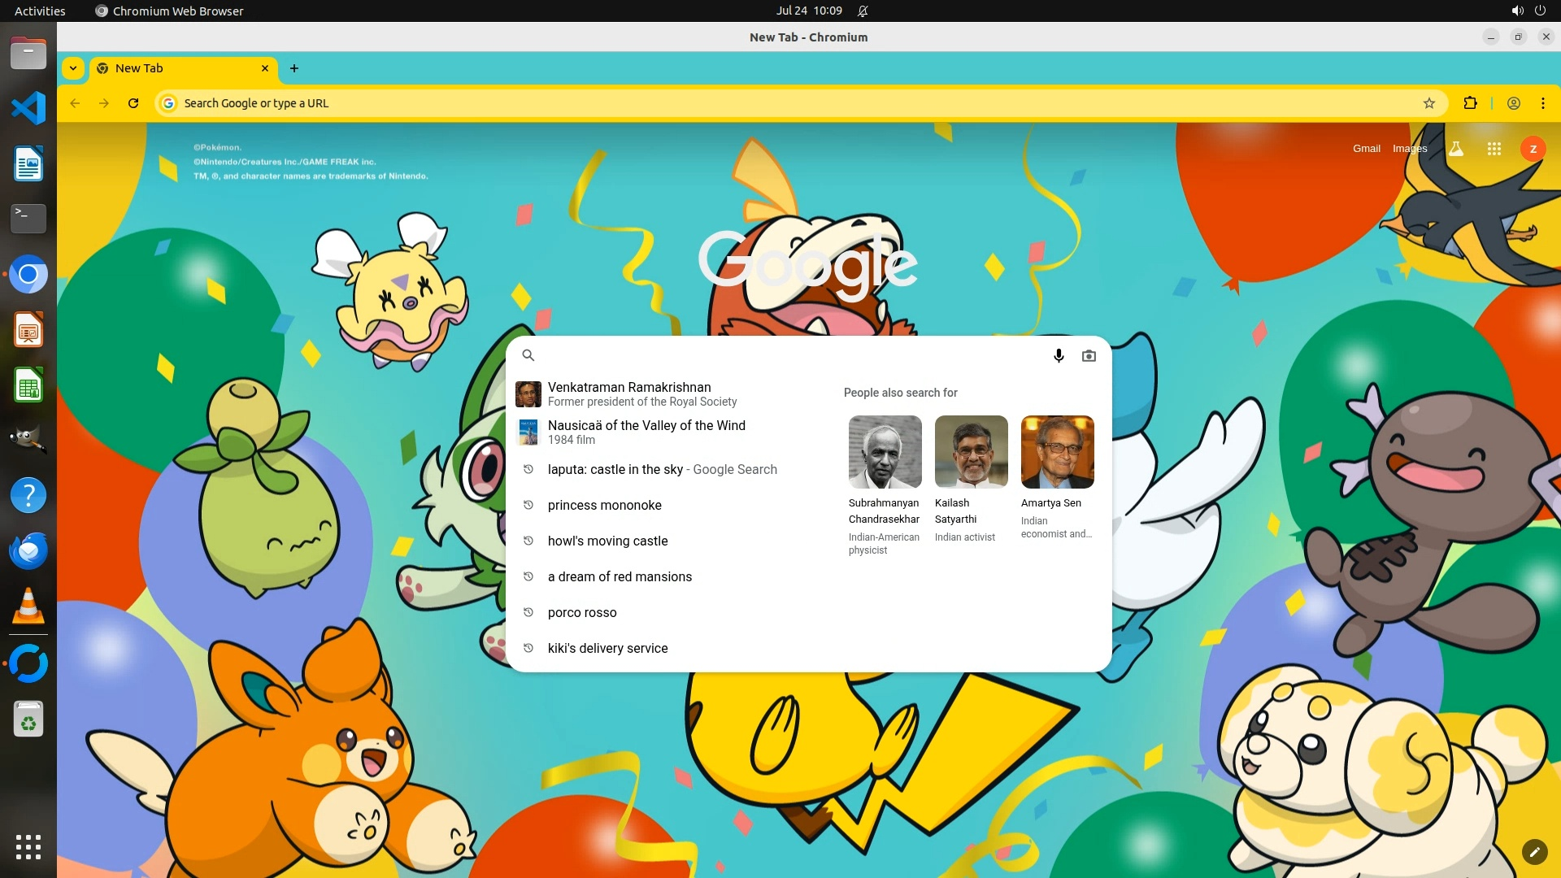
Task: Open the Images link
Action: pos(1409,149)
